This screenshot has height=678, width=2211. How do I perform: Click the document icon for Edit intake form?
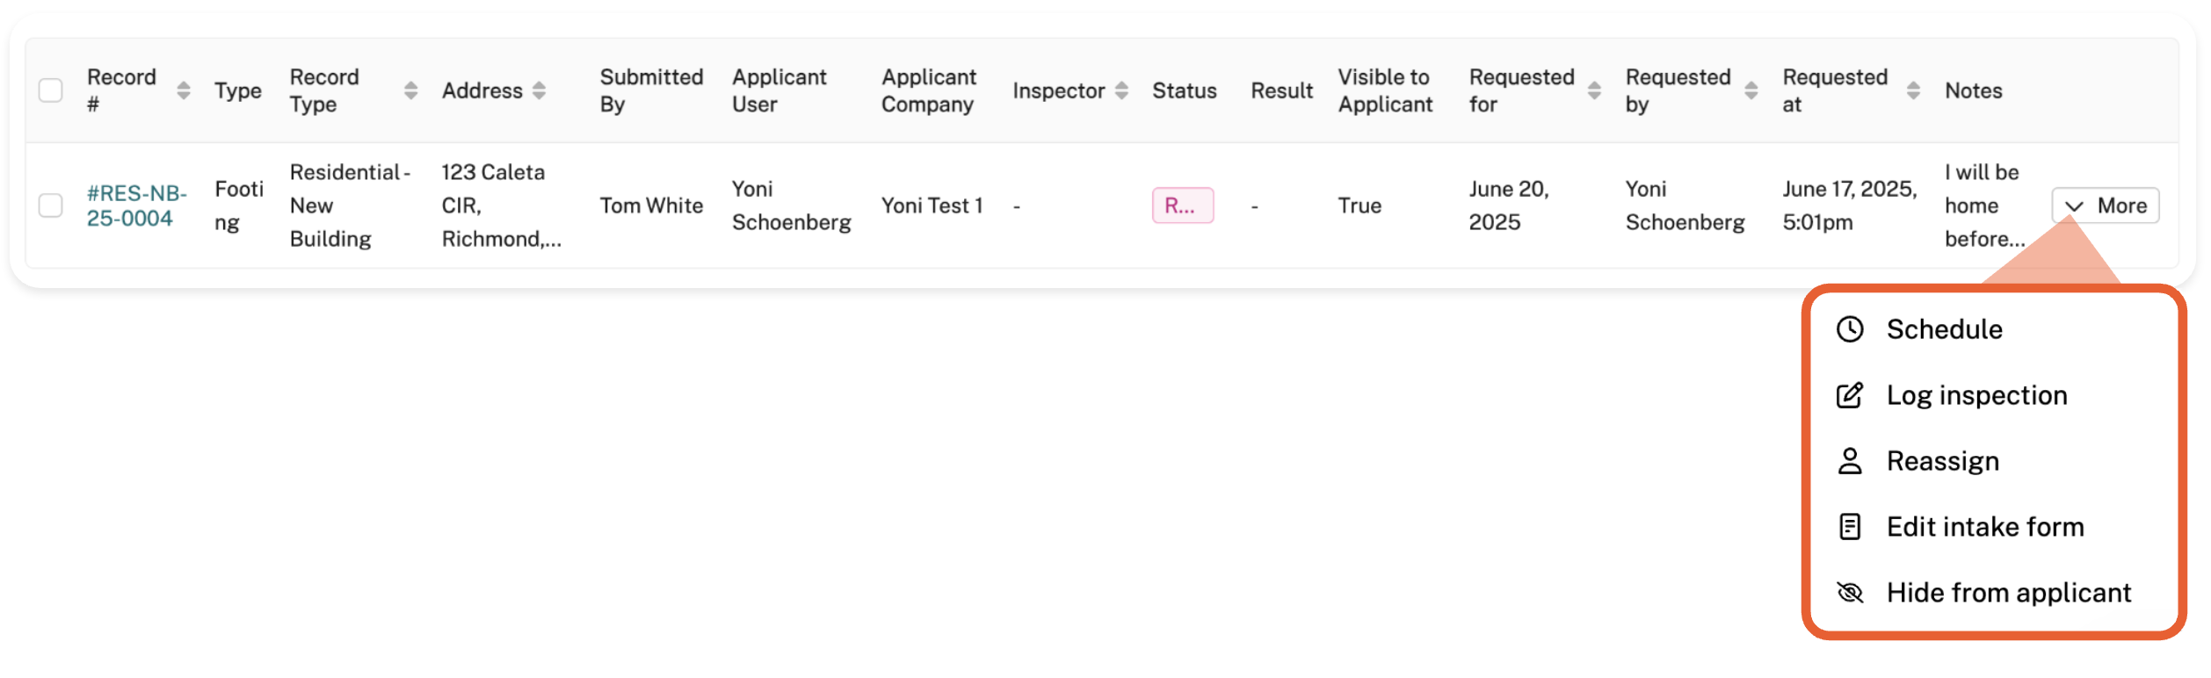point(1850,527)
